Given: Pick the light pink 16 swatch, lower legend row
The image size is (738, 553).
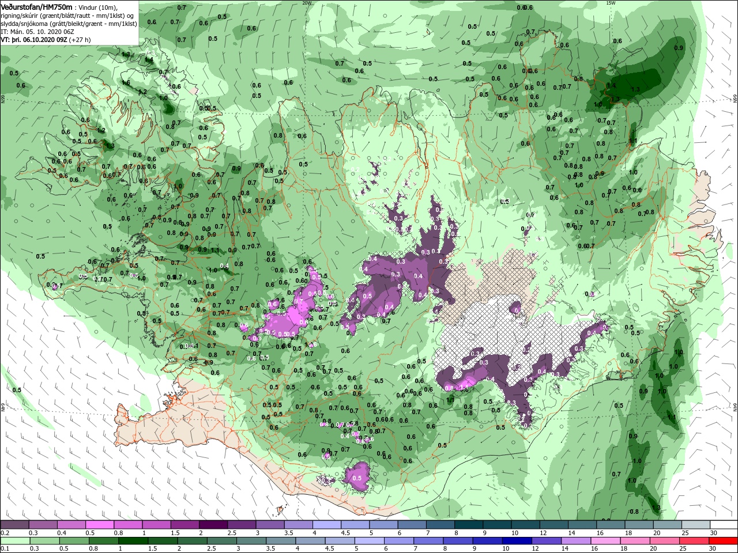Looking at the screenshot, I should [x=605, y=541].
